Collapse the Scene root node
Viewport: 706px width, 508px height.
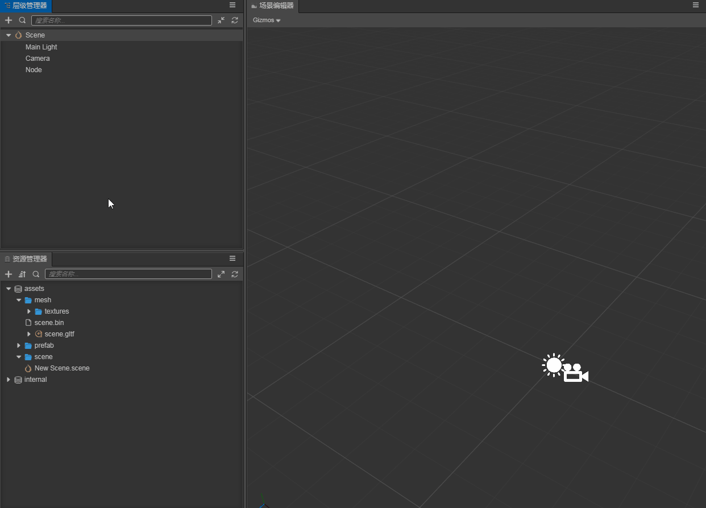click(x=9, y=35)
